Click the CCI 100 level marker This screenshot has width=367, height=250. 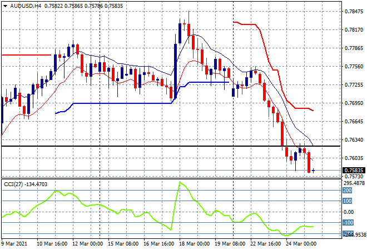347,201
